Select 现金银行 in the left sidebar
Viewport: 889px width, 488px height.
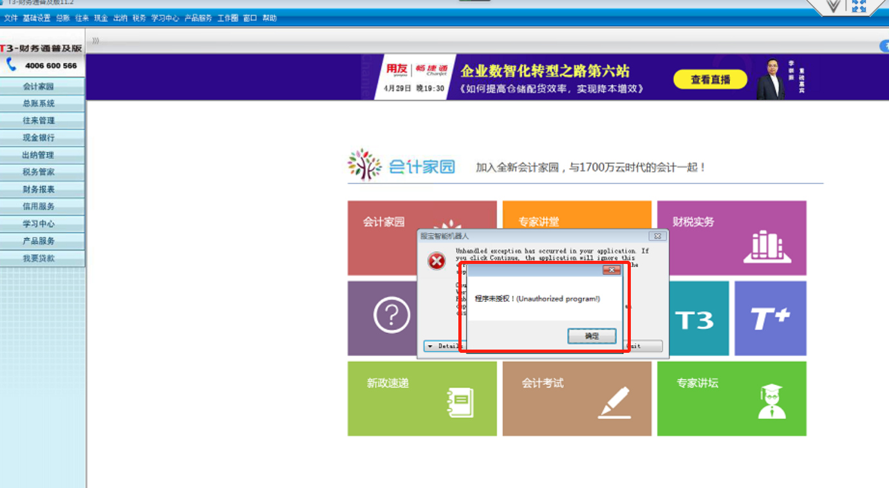pos(42,138)
